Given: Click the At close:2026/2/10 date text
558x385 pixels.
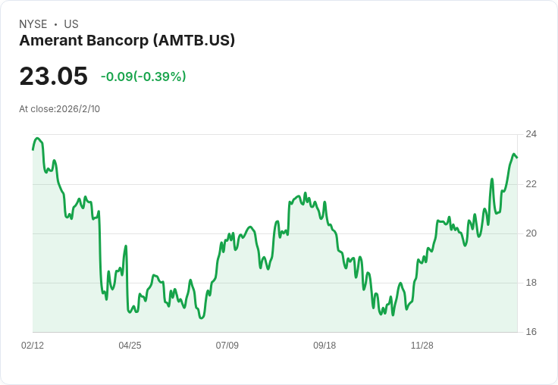Looking at the screenshot, I should tap(59, 109).
